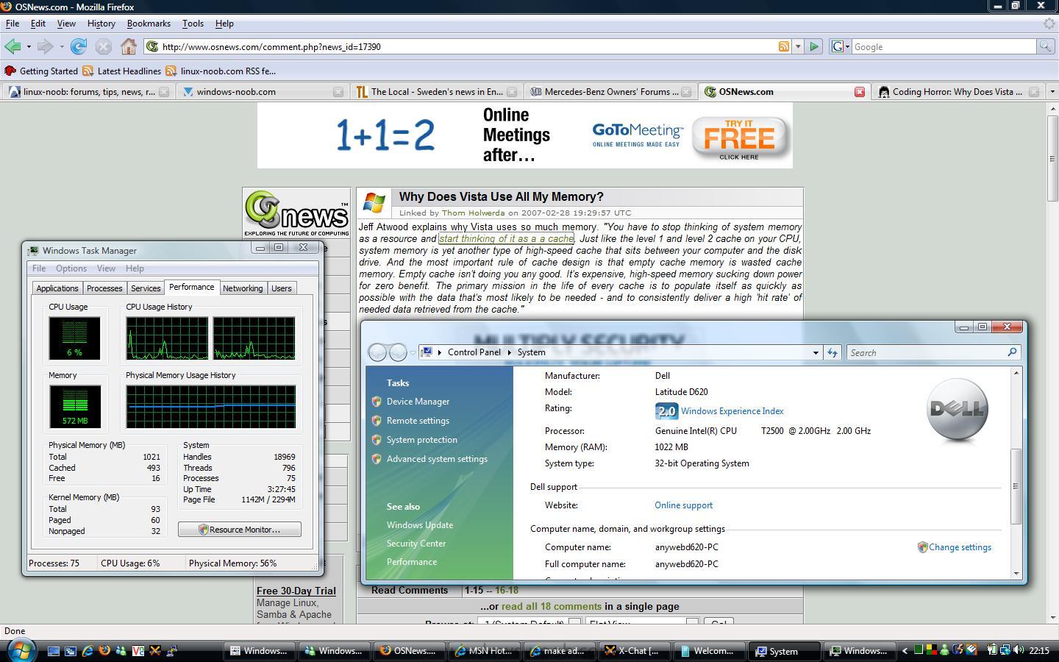Open Task Manager's View menu
The height and width of the screenshot is (662, 1059).
[106, 268]
